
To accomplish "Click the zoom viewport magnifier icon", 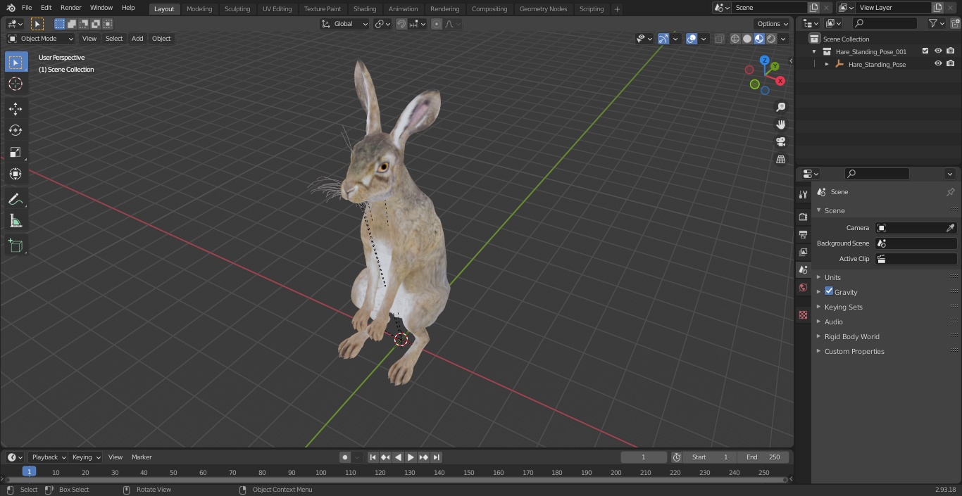I will pyautogui.click(x=780, y=107).
